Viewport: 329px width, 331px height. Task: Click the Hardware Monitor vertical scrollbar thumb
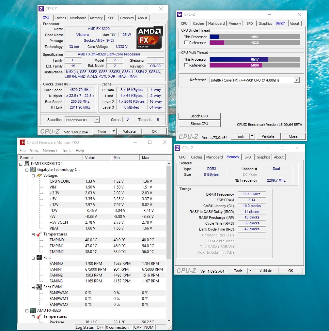[169, 213]
